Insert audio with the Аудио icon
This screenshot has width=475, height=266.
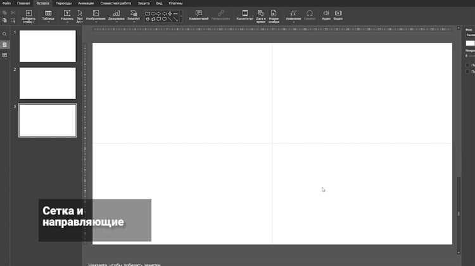coord(326,15)
